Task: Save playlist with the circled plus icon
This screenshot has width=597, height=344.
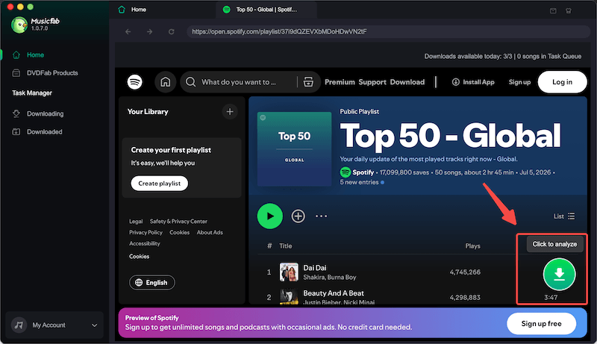Action: pos(298,216)
